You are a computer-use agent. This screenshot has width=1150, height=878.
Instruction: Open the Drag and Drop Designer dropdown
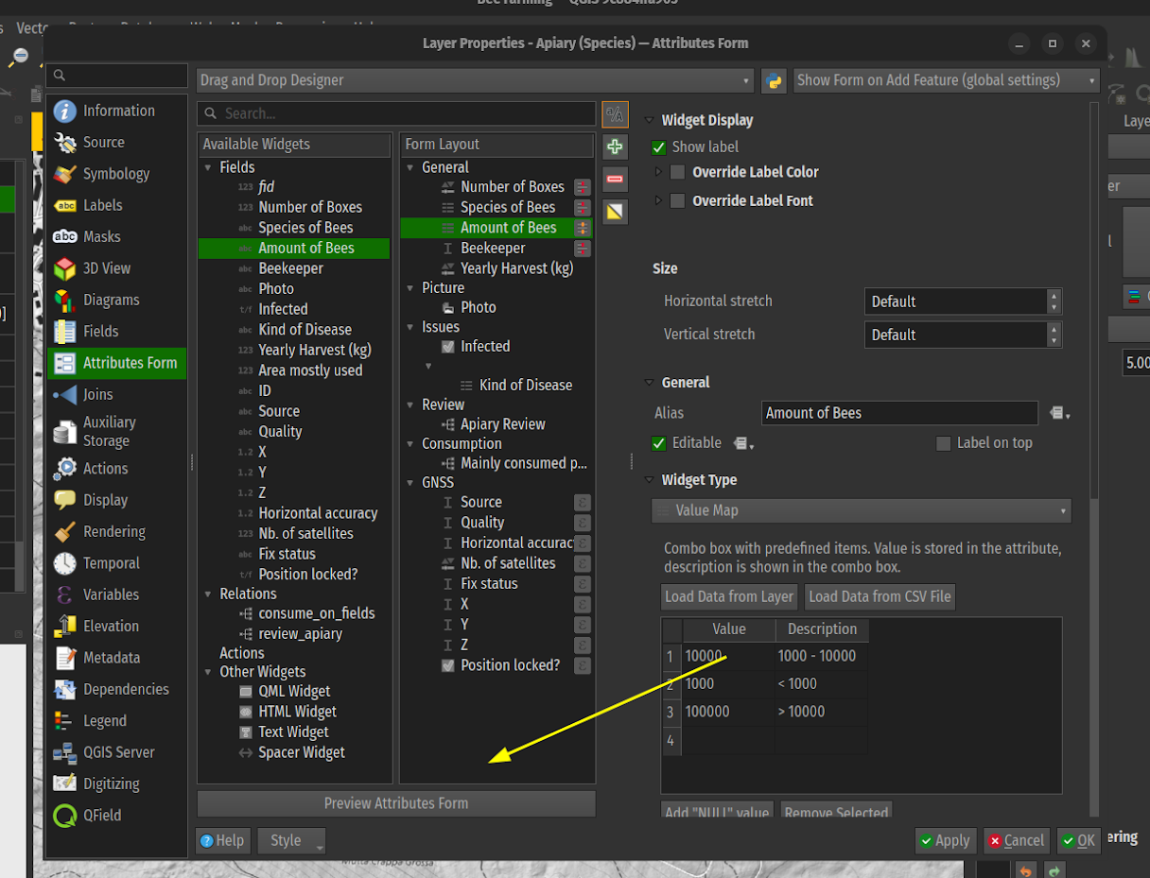[476, 80]
